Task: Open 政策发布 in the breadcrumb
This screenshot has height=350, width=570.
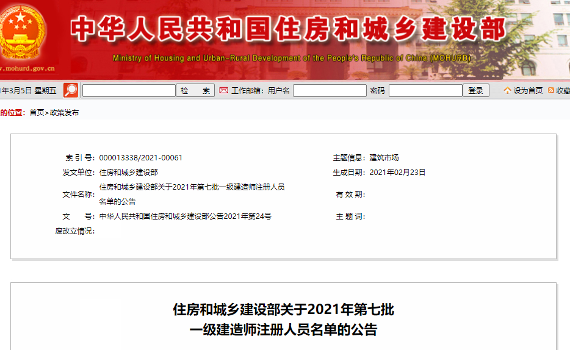Action: pos(64,113)
